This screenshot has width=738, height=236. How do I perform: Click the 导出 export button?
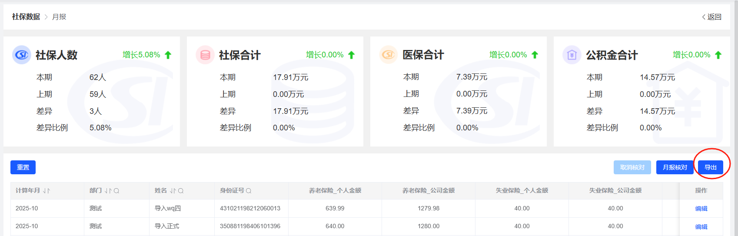[x=711, y=167]
